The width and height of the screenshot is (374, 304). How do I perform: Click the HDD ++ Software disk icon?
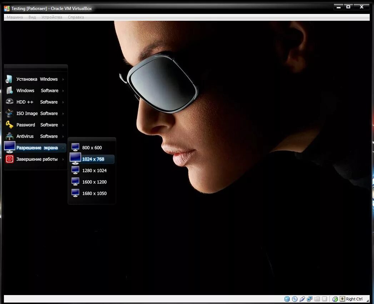coord(10,102)
